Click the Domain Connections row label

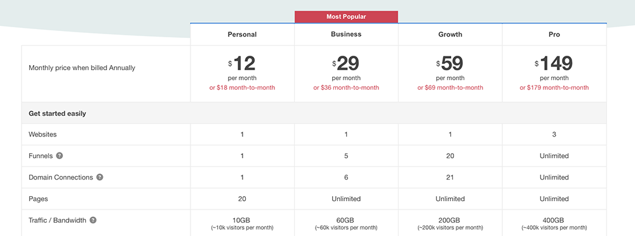[x=61, y=177]
